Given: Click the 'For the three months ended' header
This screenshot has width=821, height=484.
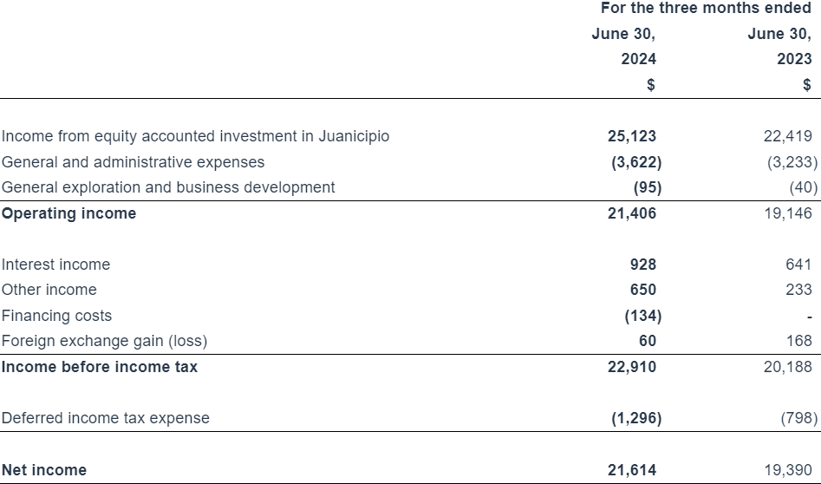Looking at the screenshot, I should (706, 9).
